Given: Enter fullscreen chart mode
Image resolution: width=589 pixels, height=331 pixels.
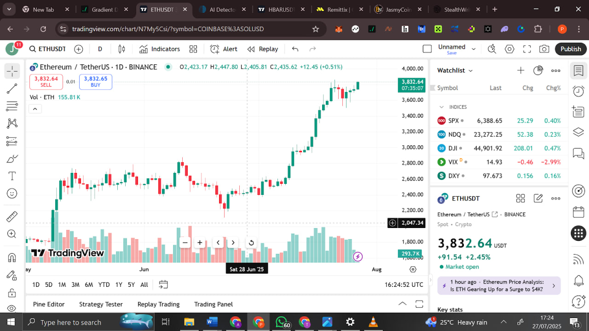Looking at the screenshot, I should (x=527, y=49).
